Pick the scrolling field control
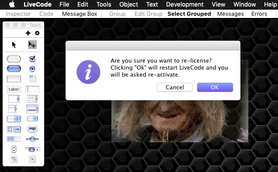 [x=14, y=99]
